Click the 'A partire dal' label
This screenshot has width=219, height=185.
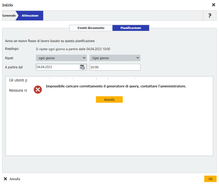(x=14, y=67)
